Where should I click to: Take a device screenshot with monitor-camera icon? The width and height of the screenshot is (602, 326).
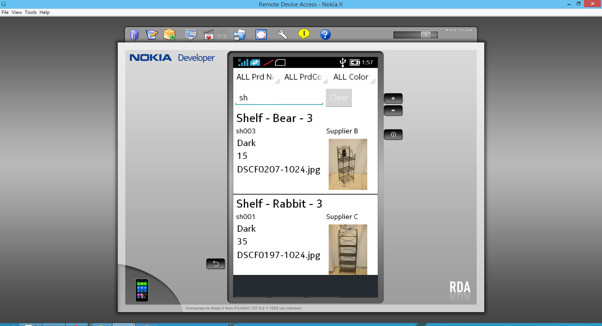coord(191,35)
